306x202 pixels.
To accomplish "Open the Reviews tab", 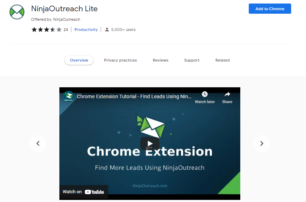I will [160, 60].
